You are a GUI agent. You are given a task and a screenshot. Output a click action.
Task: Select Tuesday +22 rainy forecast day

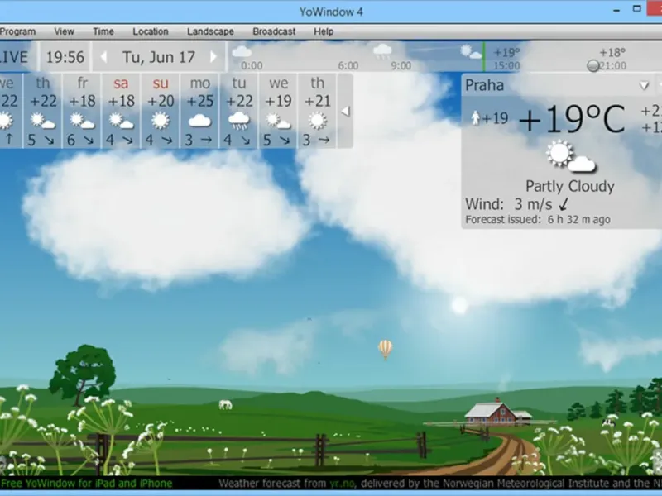tap(239, 111)
